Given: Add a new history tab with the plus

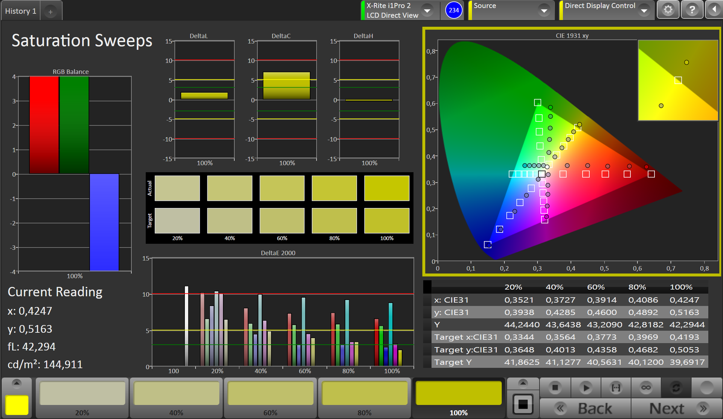Looking at the screenshot, I should point(50,12).
